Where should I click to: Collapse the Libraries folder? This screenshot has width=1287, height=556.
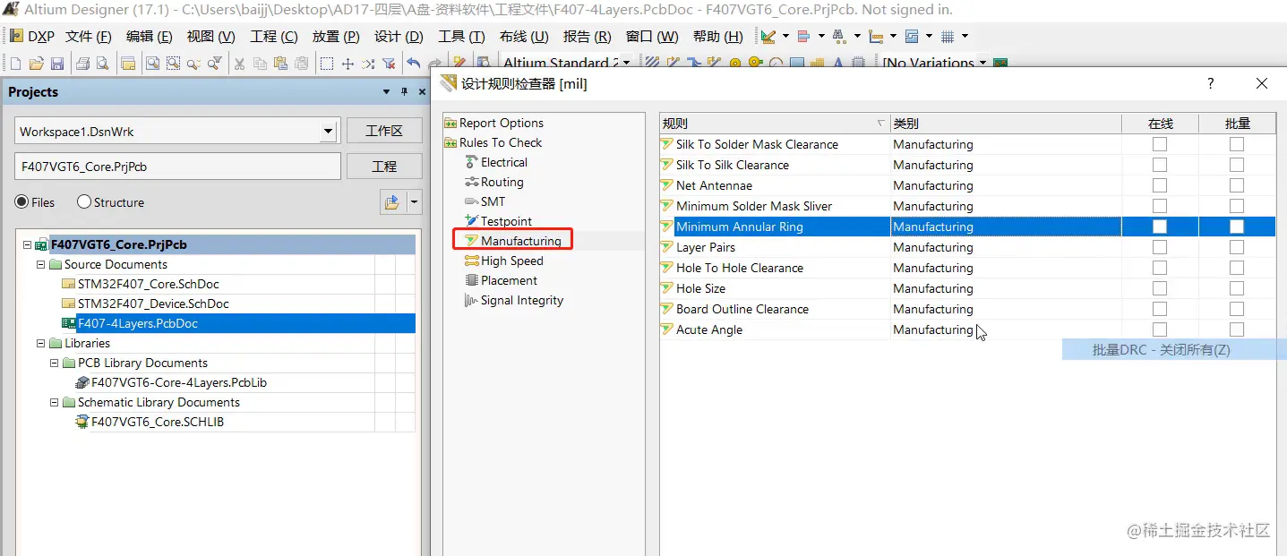click(x=41, y=343)
